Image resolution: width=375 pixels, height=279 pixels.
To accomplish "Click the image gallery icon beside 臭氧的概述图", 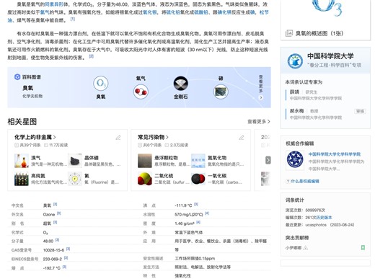I will 289,33.
